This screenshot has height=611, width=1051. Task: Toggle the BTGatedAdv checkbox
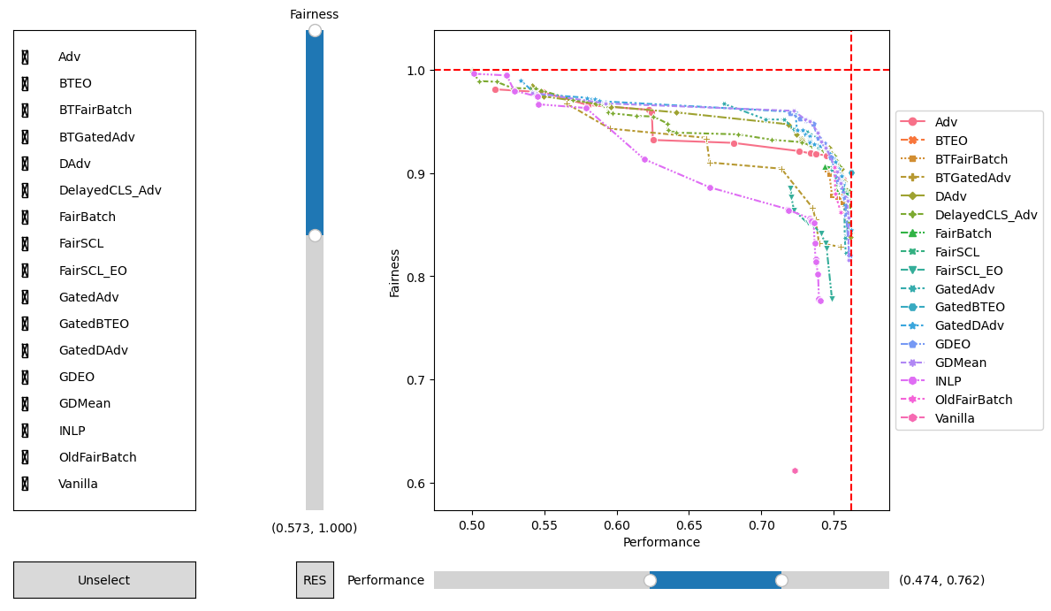click(x=25, y=137)
